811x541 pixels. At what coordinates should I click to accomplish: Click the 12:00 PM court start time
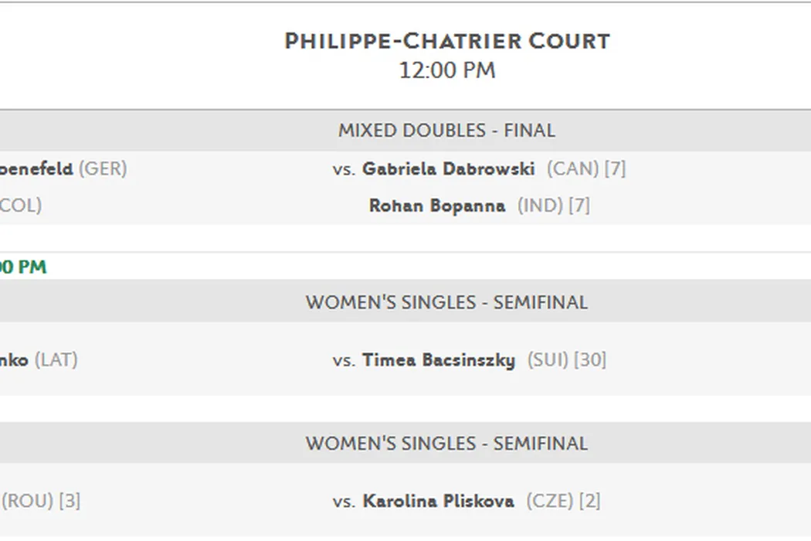coord(446,70)
